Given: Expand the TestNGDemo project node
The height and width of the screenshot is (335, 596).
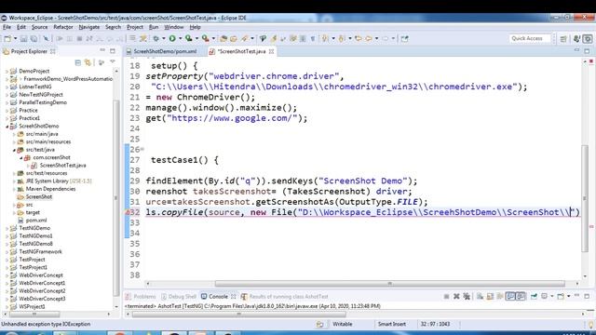Looking at the screenshot, I should (x=7, y=228).
